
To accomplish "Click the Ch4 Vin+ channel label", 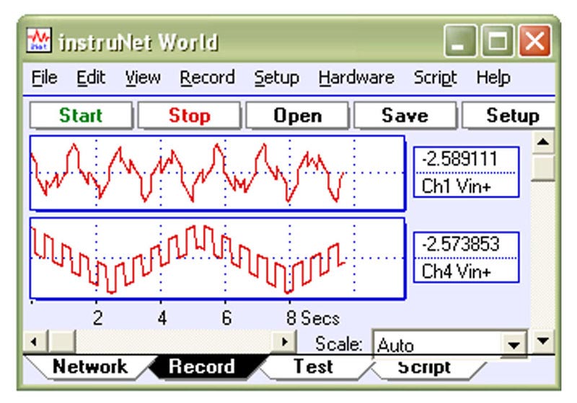I will (x=457, y=271).
